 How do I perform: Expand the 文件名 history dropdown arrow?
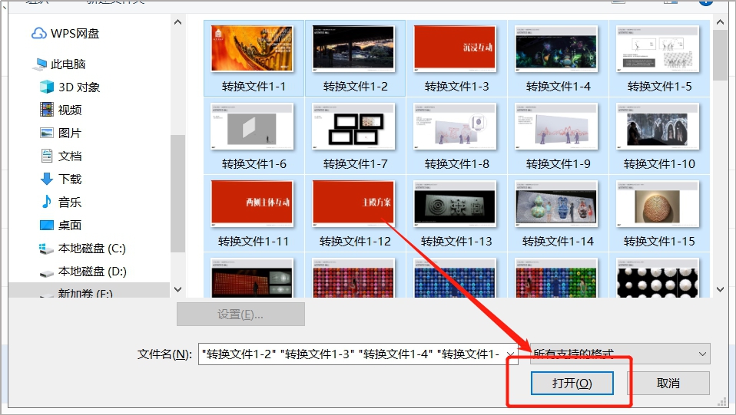[510, 354]
